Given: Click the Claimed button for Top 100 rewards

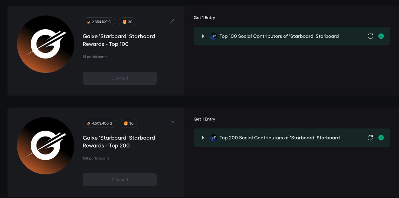Looking at the screenshot, I should pos(120,78).
